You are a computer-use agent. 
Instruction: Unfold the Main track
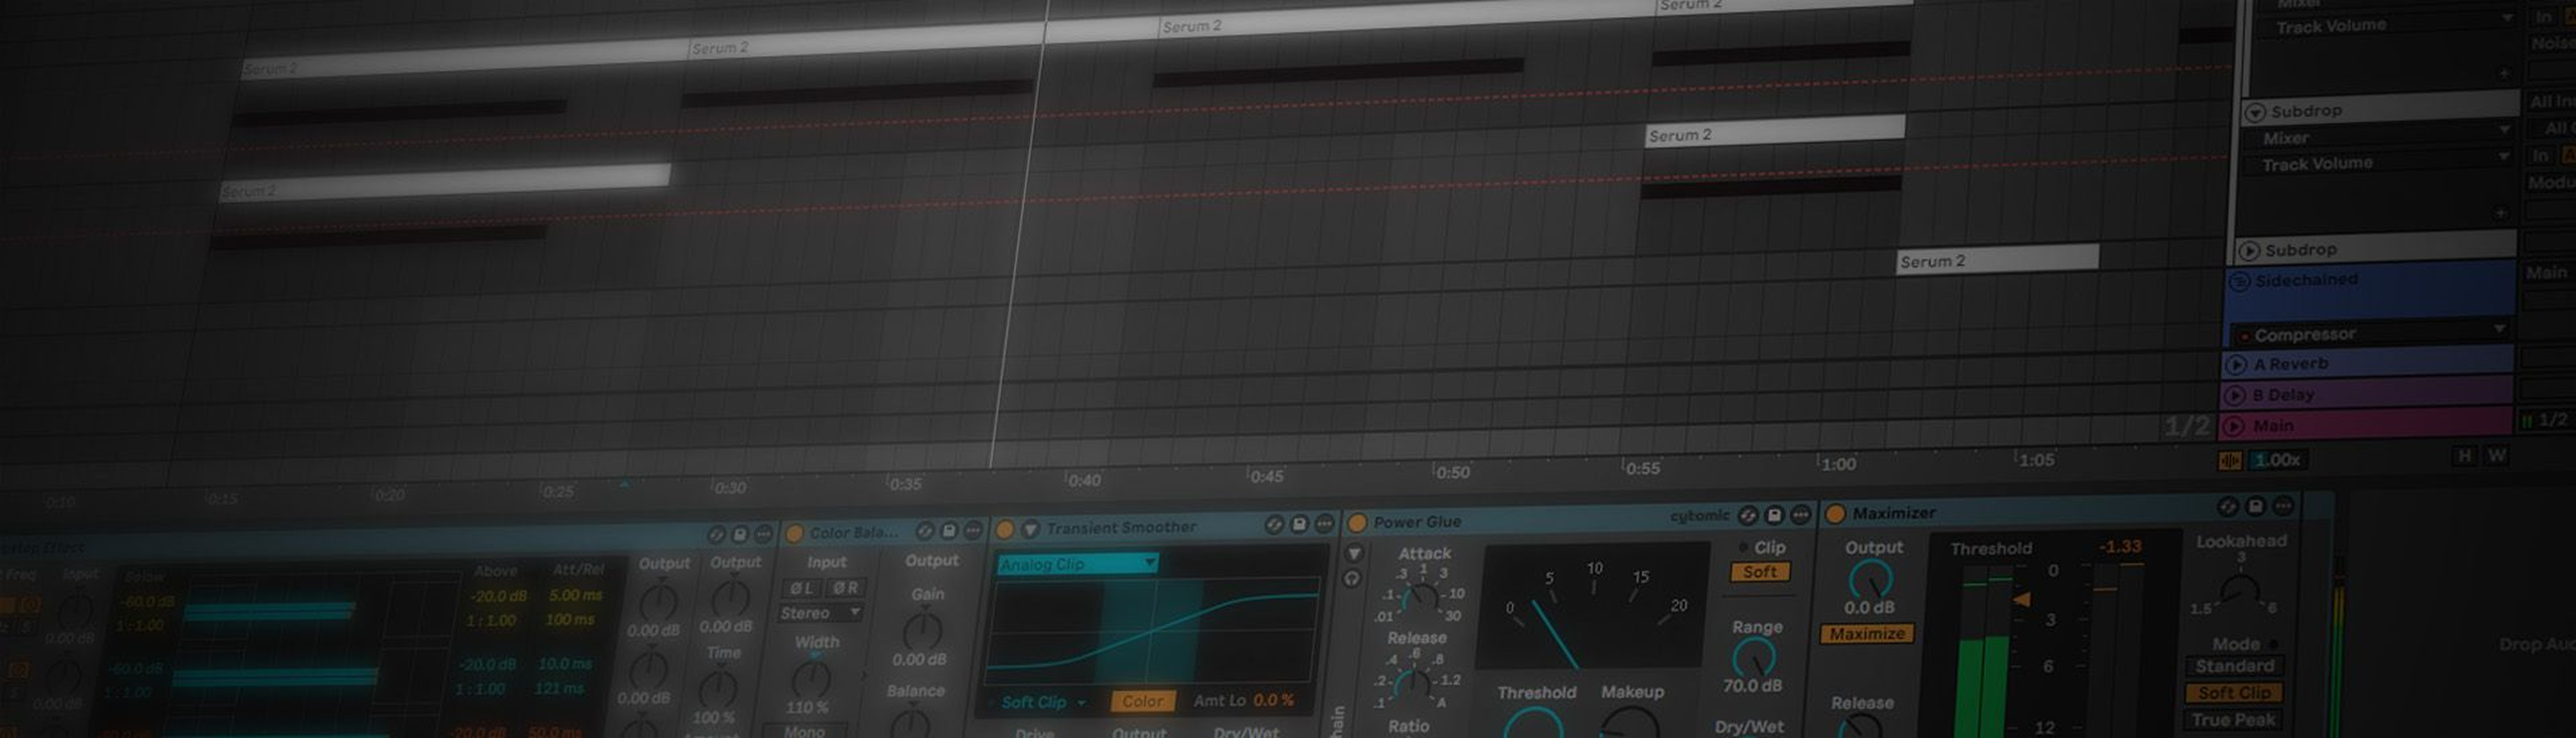tap(2235, 427)
